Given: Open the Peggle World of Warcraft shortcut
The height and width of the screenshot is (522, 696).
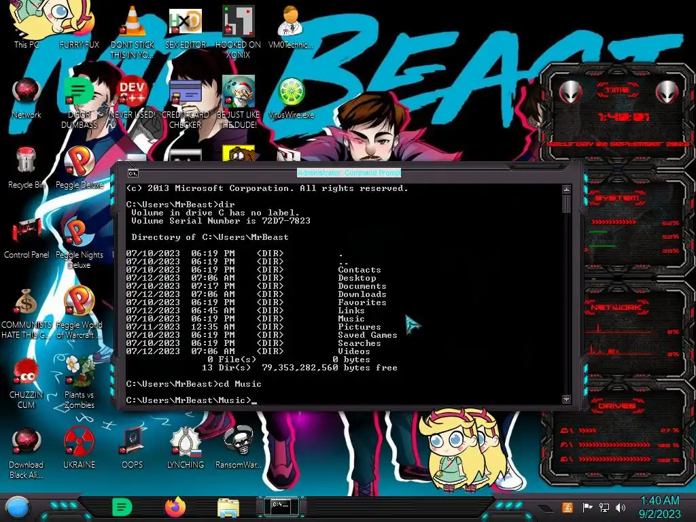Looking at the screenshot, I should pyautogui.click(x=79, y=313).
